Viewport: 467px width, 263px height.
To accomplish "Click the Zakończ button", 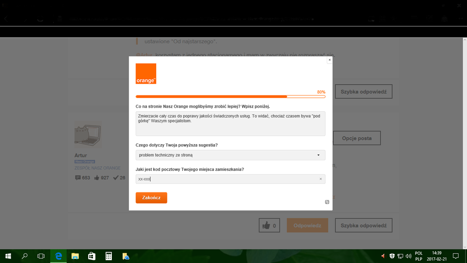I will click(x=151, y=197).
